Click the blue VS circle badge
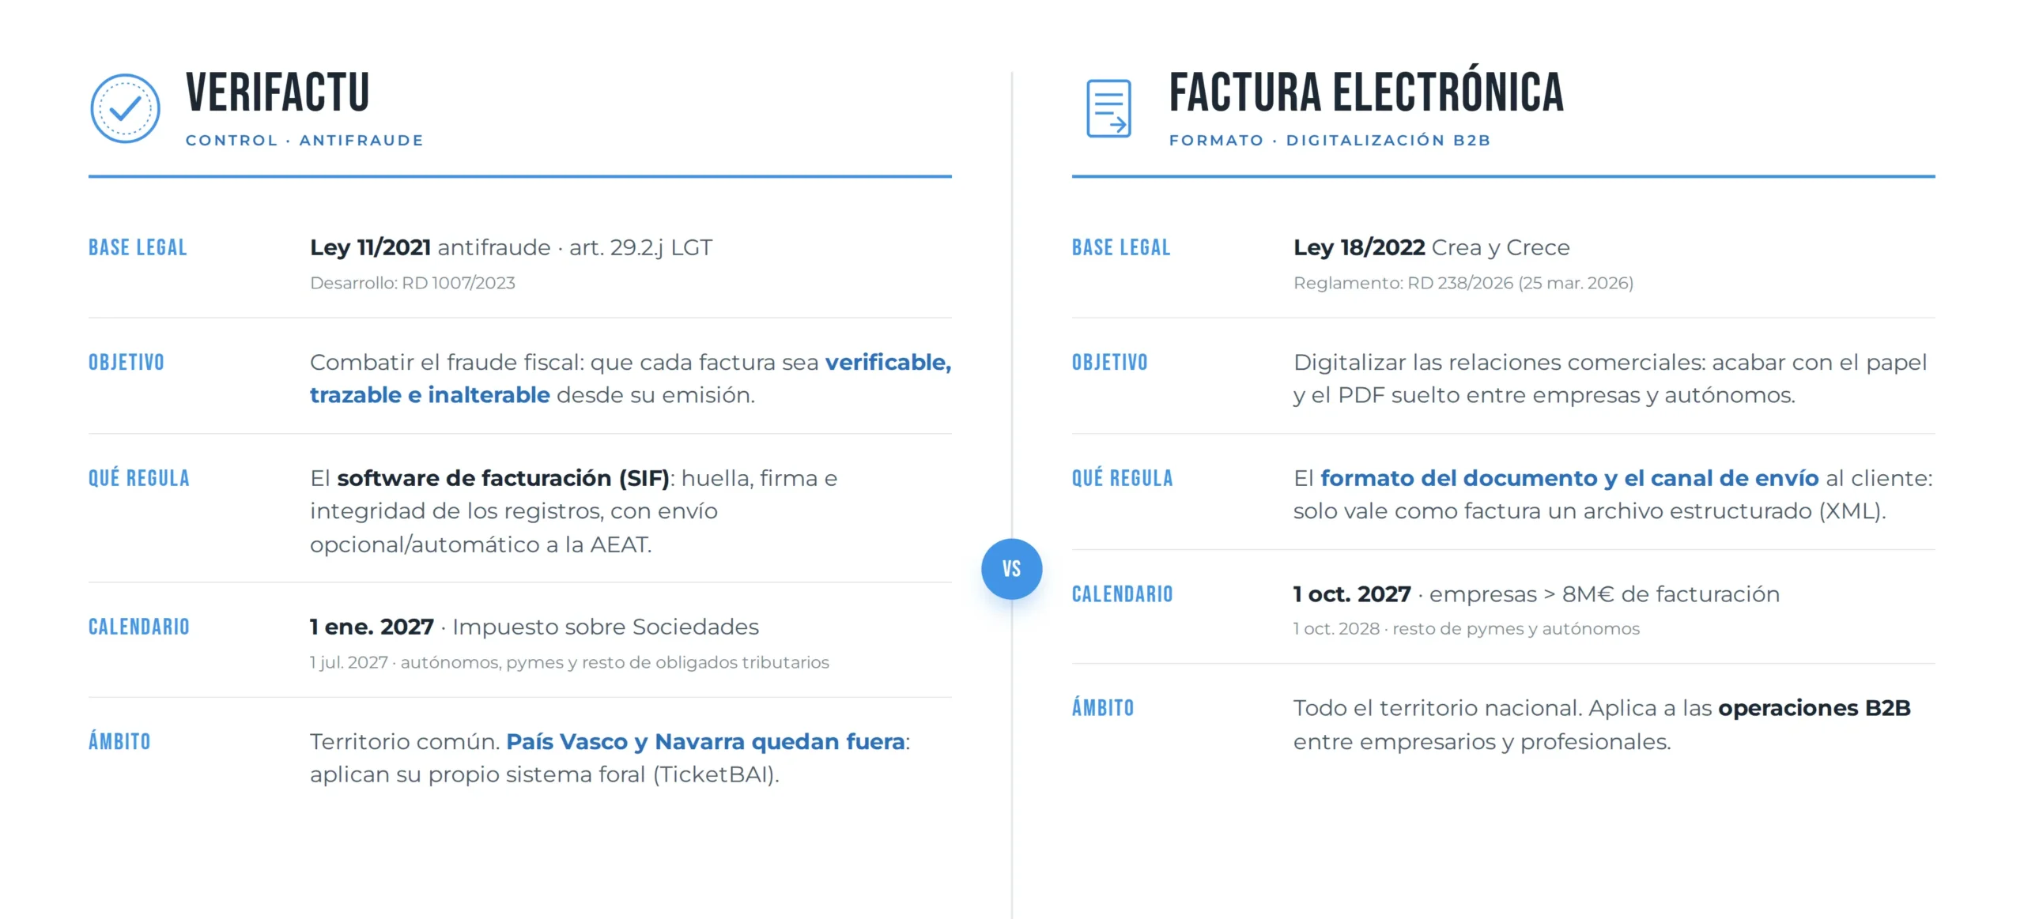The image size is (2024, 919). pos(1011,569)
